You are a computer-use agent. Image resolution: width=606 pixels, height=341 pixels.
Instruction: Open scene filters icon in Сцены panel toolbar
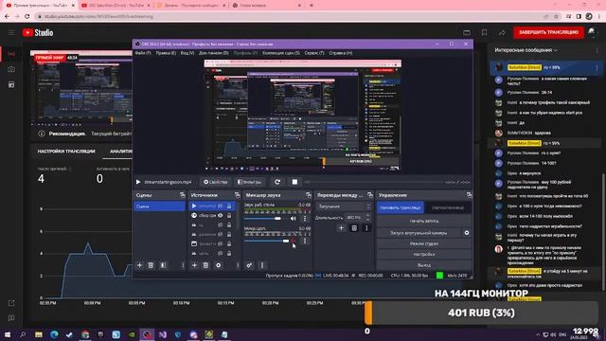(163, 265)
